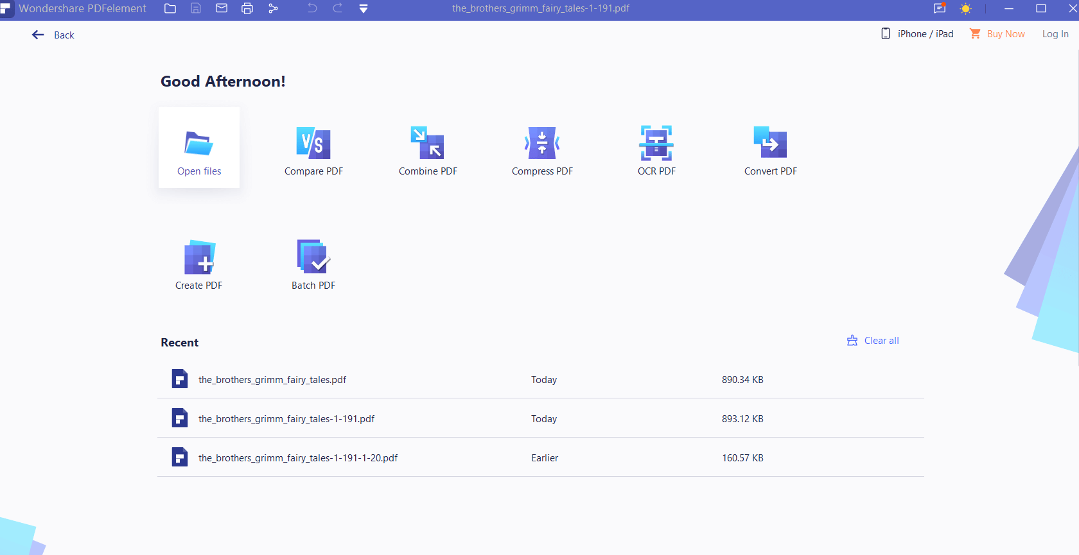This screenshot has height=555, width=1079.
Task: Launch the Combine PDF tool
Action: tap(428, 150)
